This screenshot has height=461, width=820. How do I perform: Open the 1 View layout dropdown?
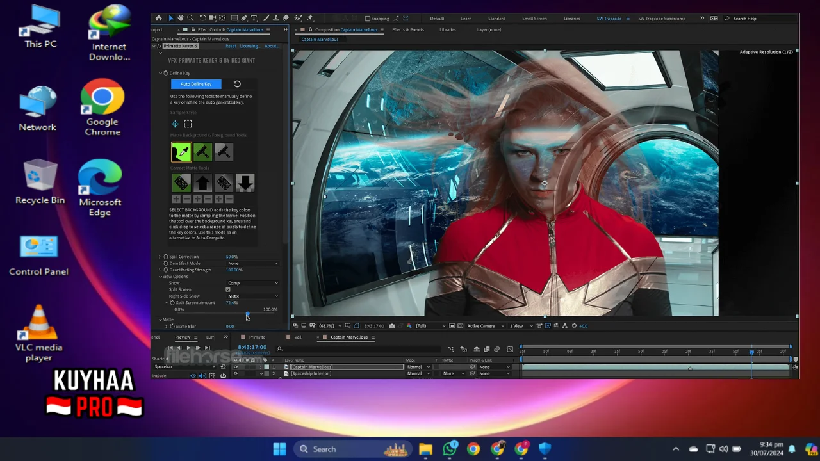(x=520, y=326)
